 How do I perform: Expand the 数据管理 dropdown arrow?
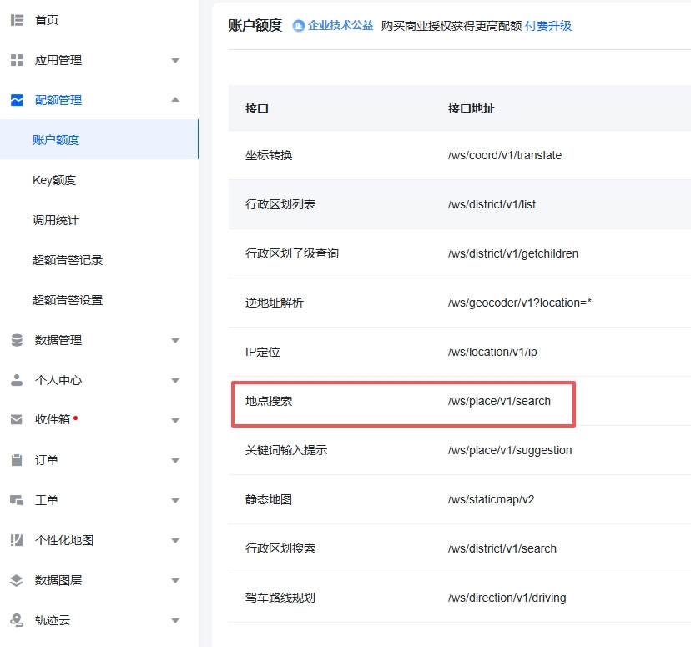pyautogui.click(x=175, y=341)
